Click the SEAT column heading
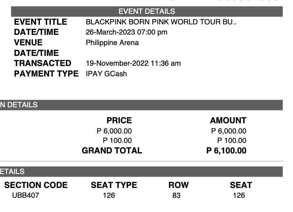The image size is (293, 212). pyautogui.click(x=241, y=185)
